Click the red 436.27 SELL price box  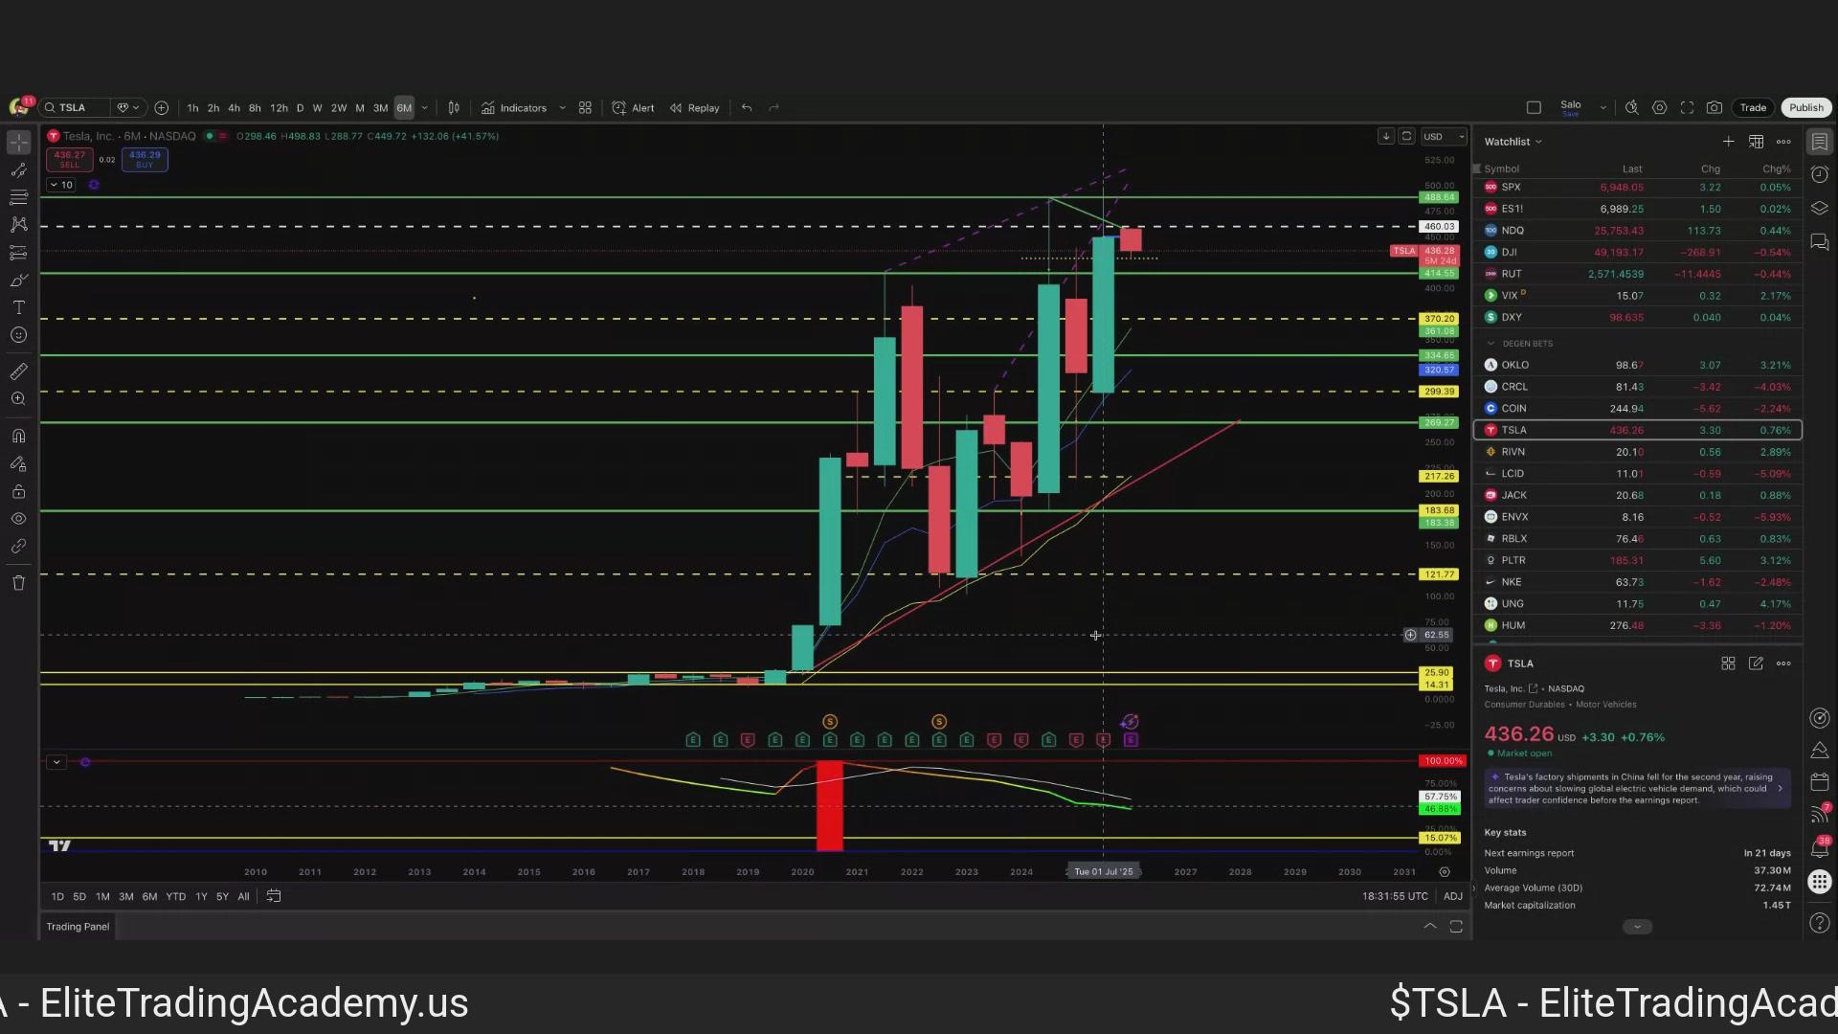pos(70,159)
